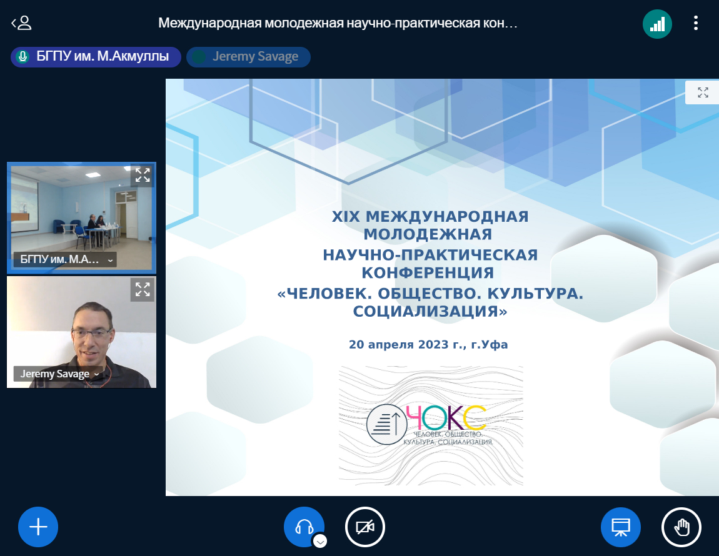Click the ЧОКС logo on the slide

431,425
